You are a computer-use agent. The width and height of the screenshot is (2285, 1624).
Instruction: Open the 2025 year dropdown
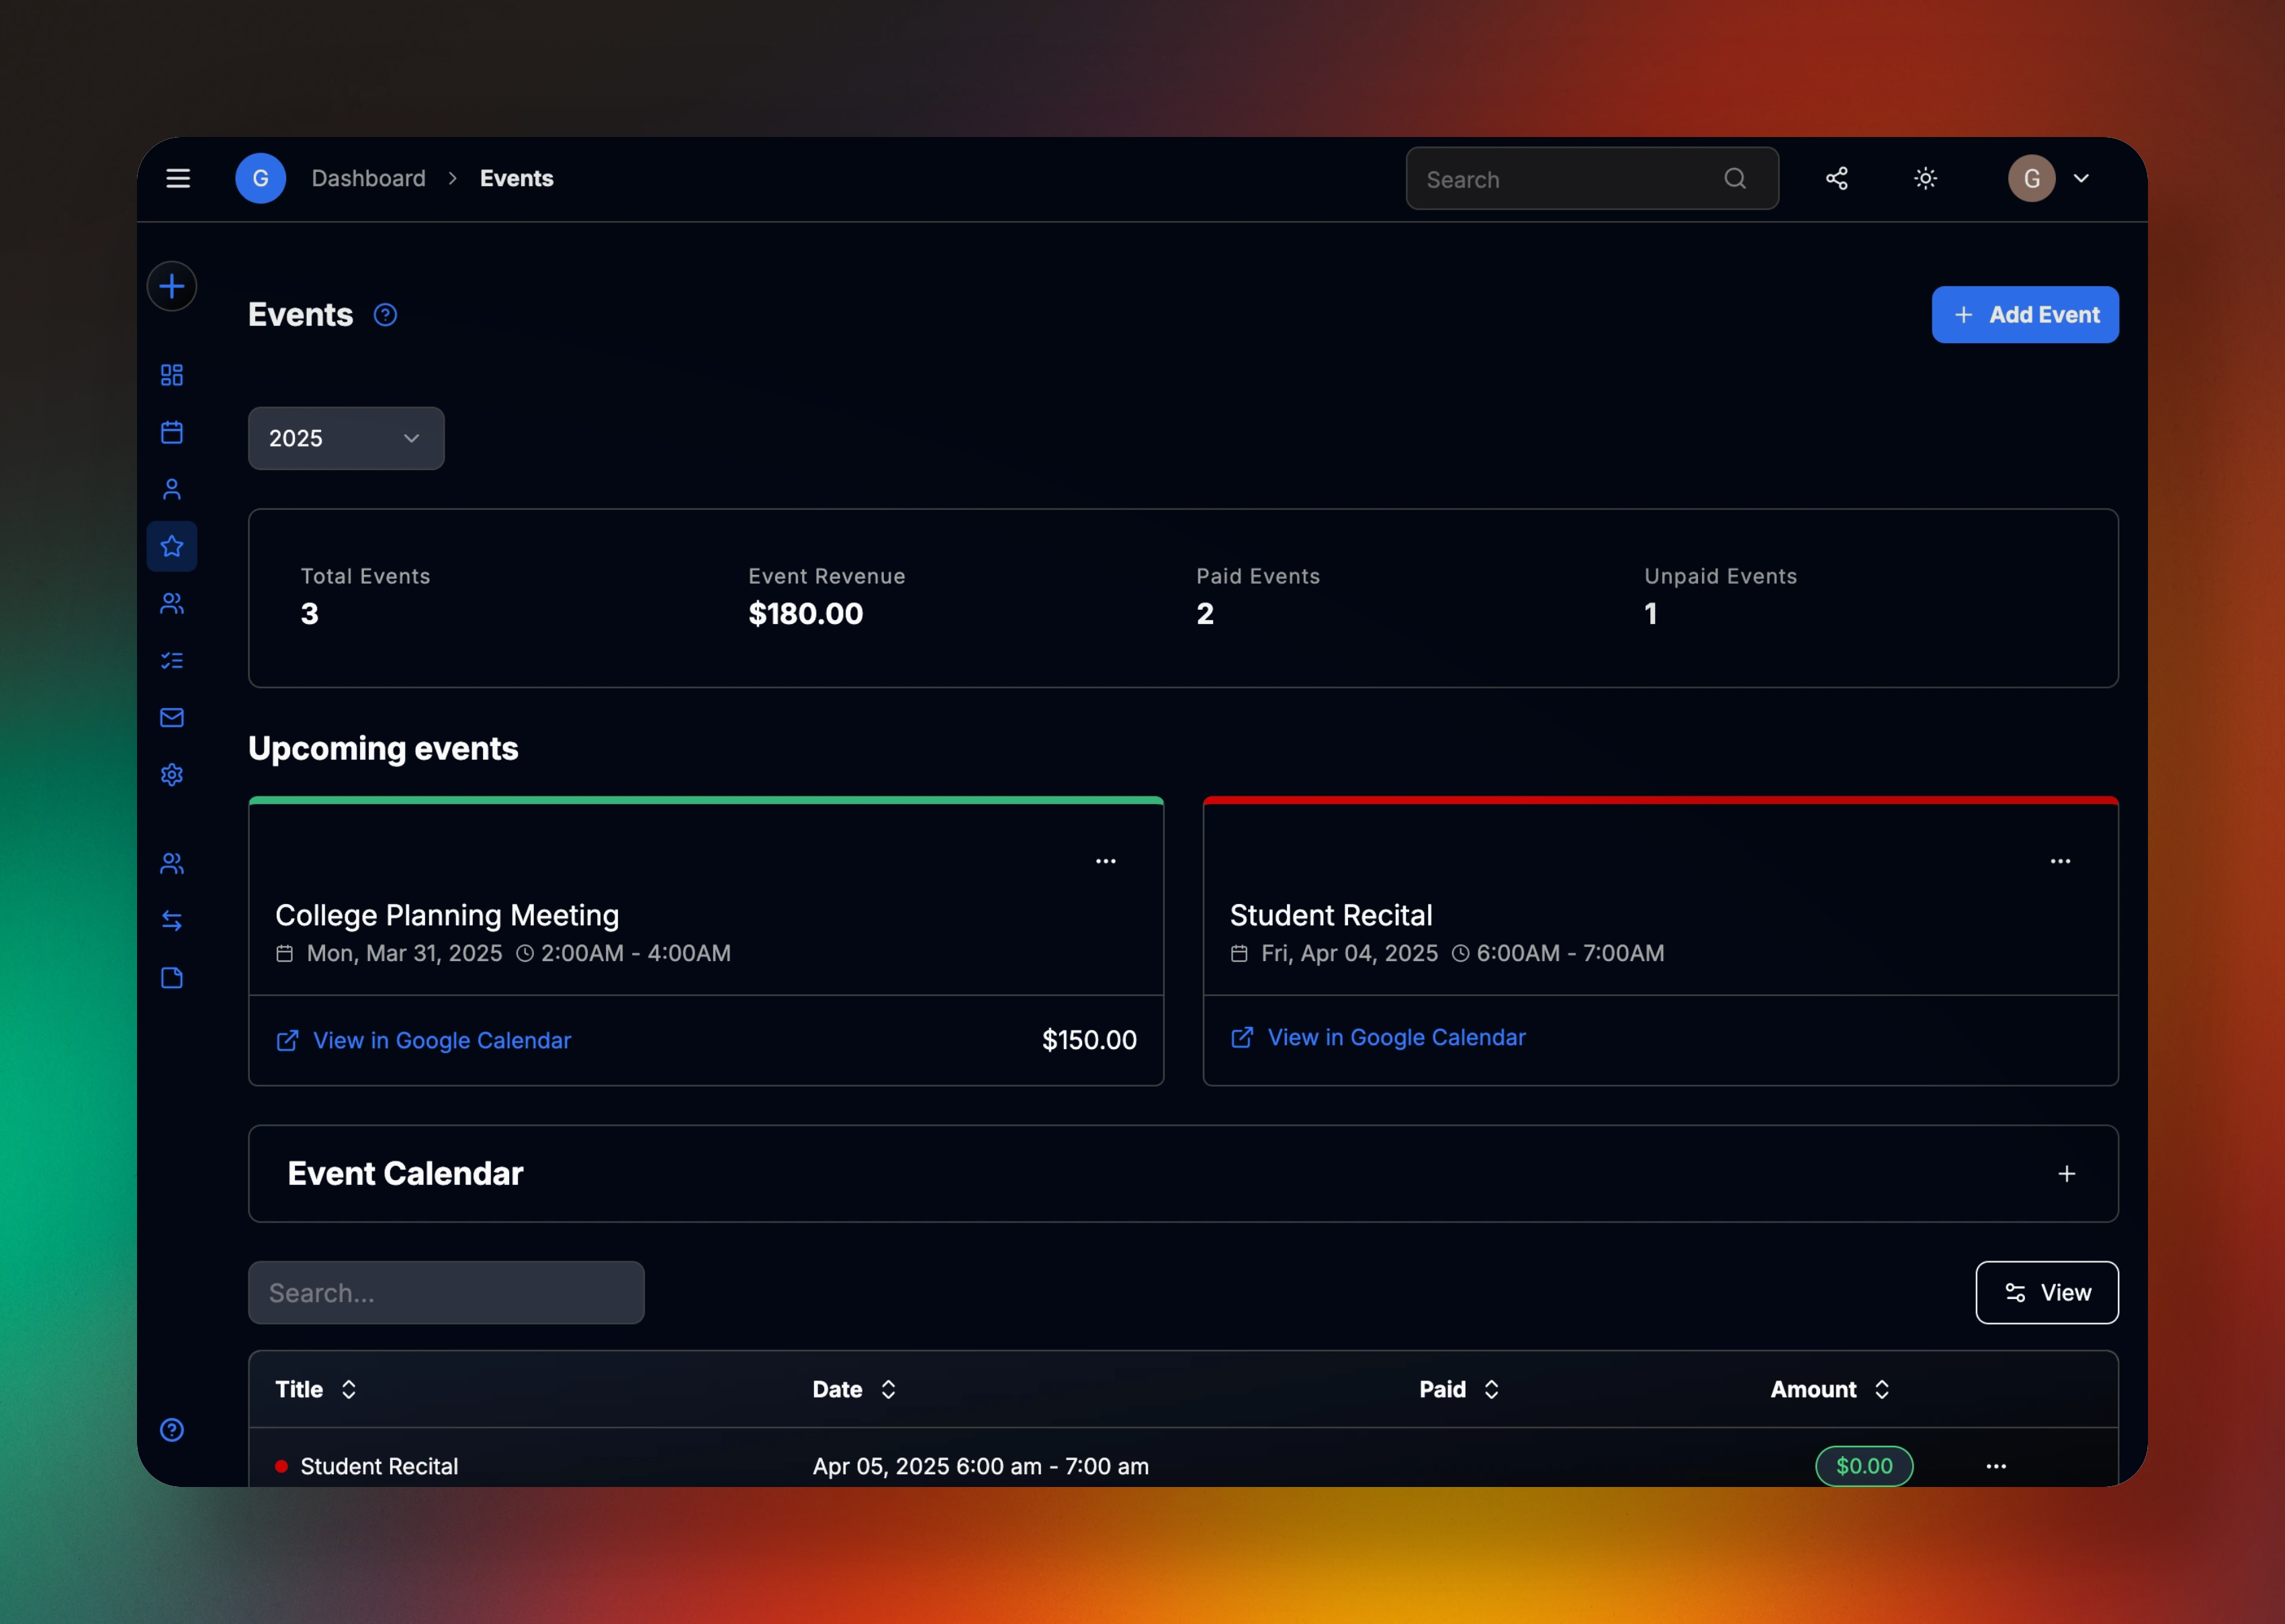click(346, 438)
